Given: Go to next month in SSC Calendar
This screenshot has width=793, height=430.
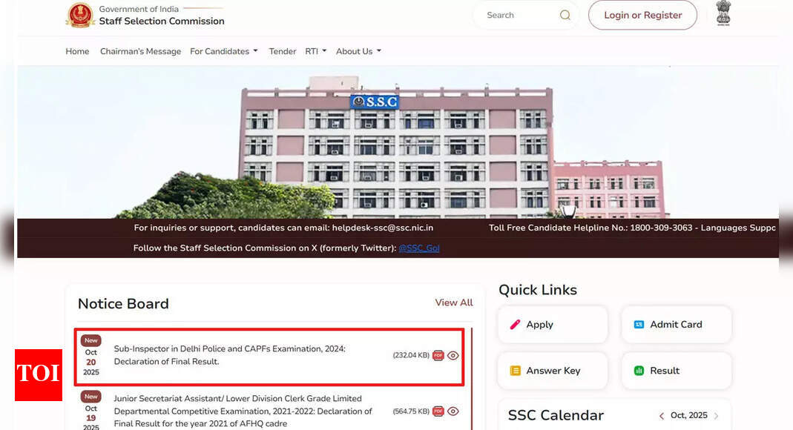Looking at the screenshot, I should click(x=716, y=416).
